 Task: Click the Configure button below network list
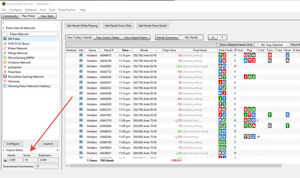pos(13,144)
